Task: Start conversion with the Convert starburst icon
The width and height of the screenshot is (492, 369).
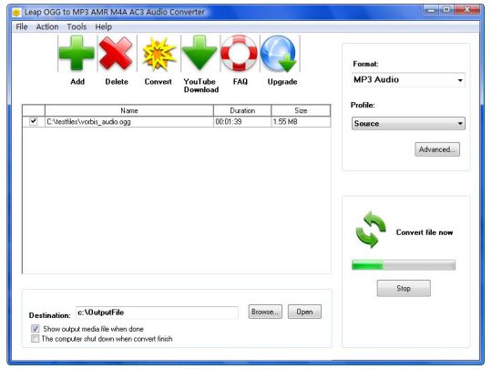Action: tap(159, 54)
